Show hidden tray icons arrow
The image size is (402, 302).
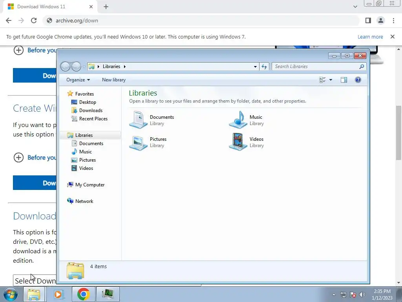click(x=334, y=295)
